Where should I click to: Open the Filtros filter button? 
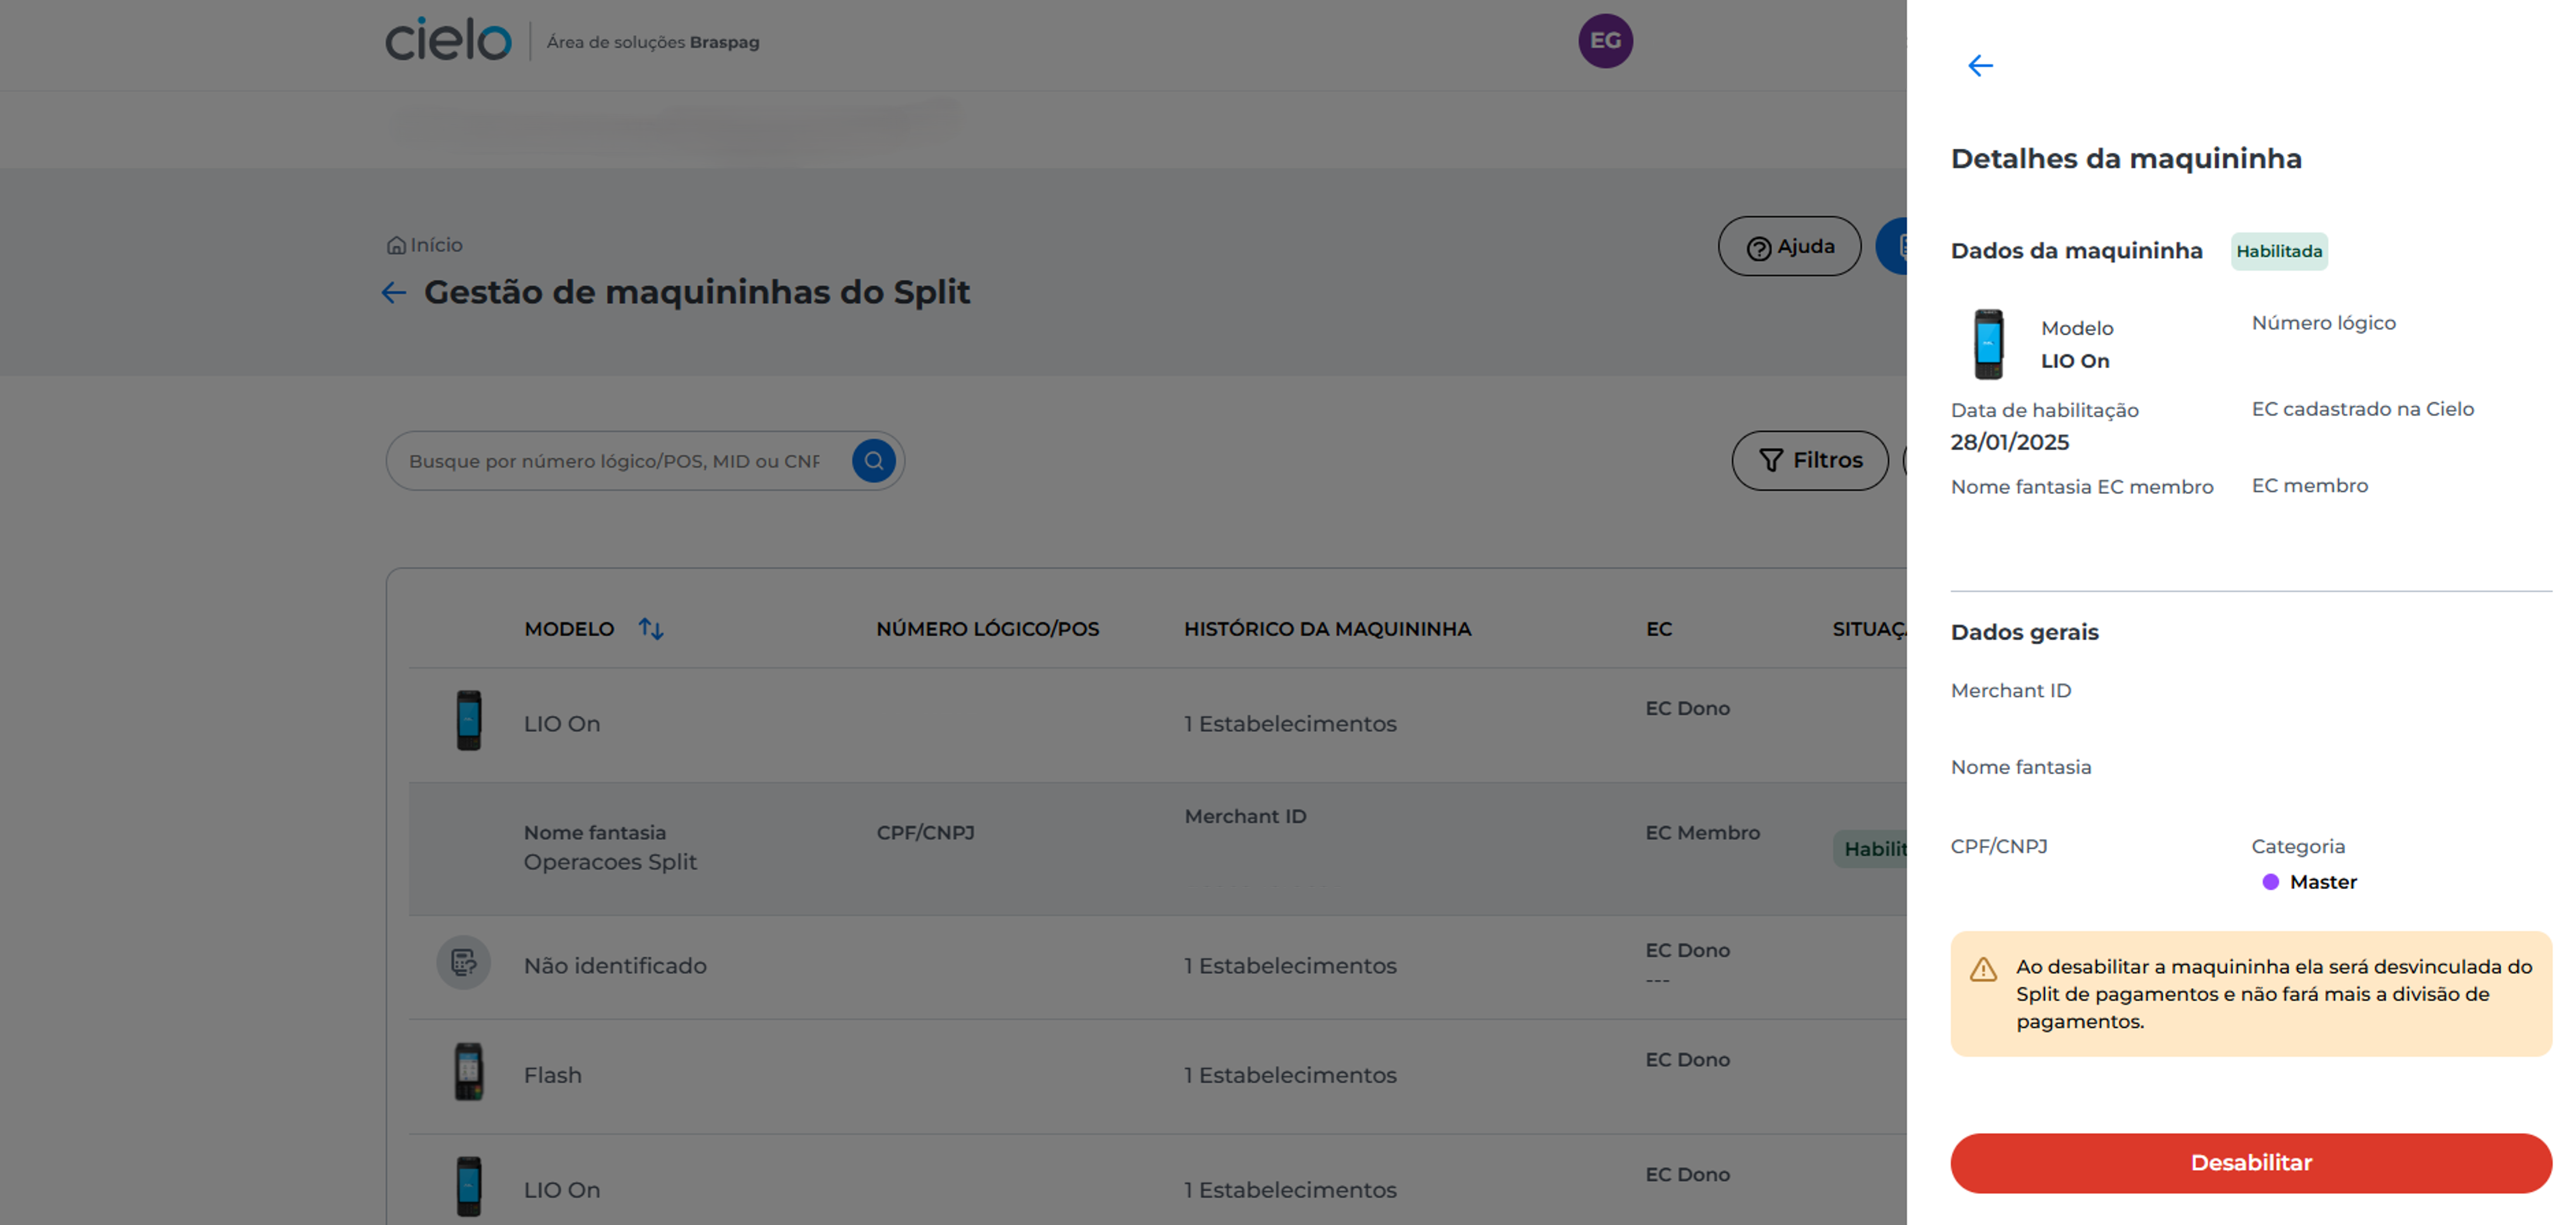(1810, 460)
